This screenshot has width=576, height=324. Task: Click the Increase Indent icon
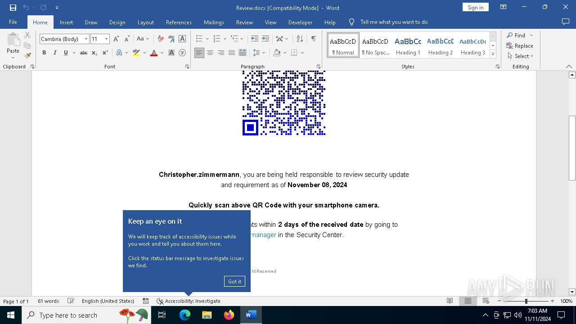point(265,39)
